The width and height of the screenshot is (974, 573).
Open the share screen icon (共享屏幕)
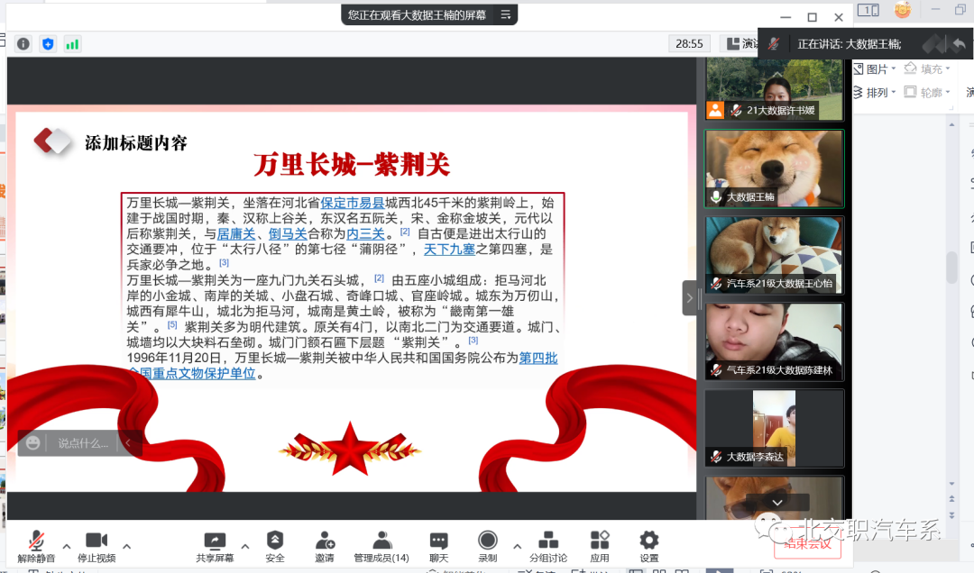click(215, 541)
